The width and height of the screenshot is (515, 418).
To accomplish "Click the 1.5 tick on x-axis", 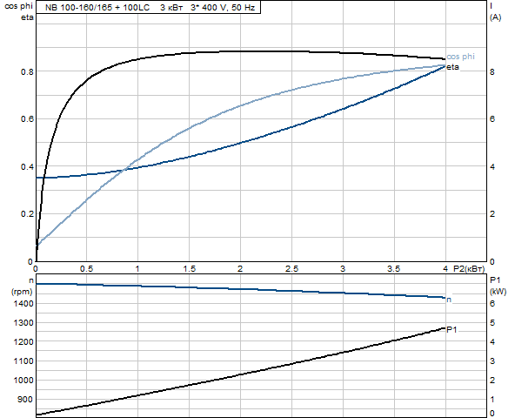I will tap(189, 269).
